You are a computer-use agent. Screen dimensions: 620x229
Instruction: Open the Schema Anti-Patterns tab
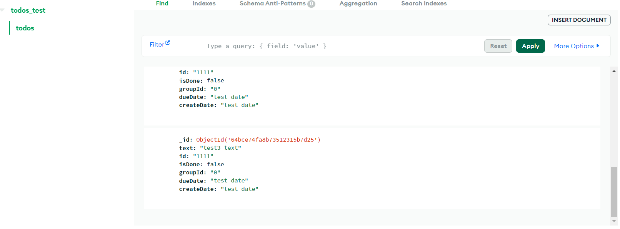(x=273, y=3)
